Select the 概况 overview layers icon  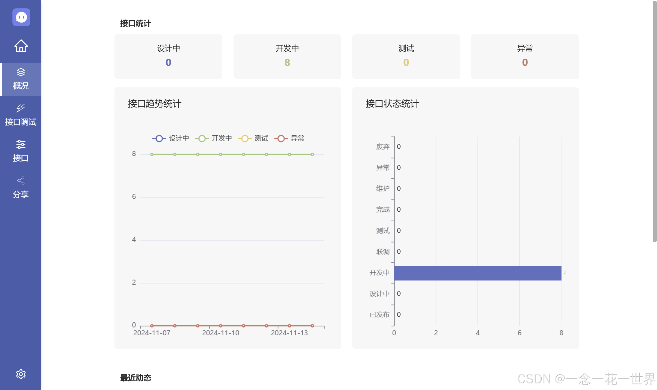coord(21,72)
